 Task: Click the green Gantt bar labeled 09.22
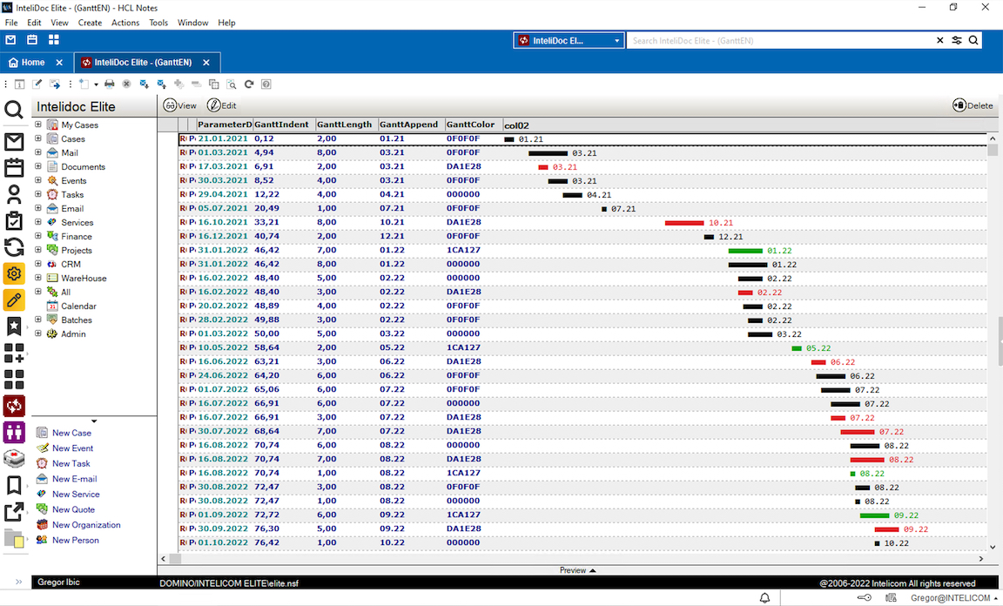pyautogui.click(x=874, y=515)
